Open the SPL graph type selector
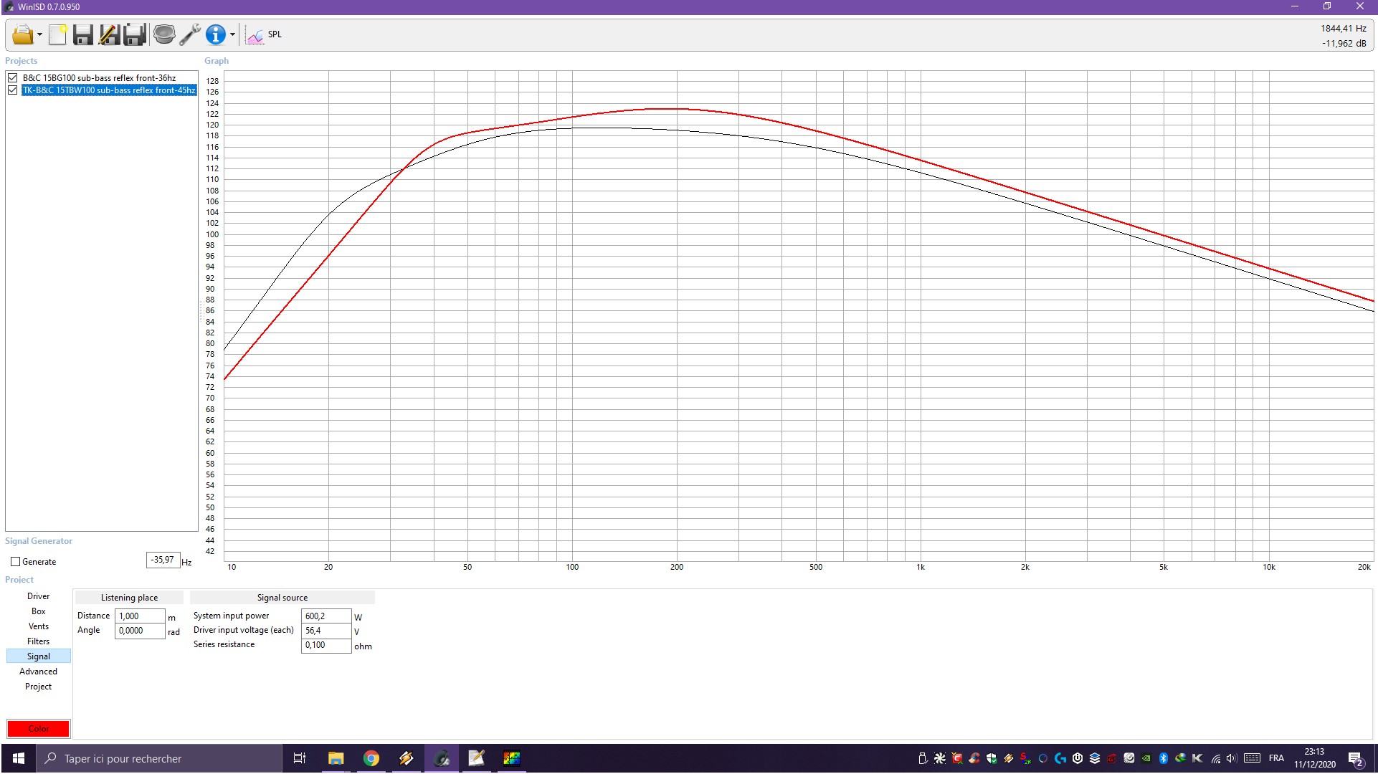Screen dimensions: 1378x774 (x=264, y=34)
